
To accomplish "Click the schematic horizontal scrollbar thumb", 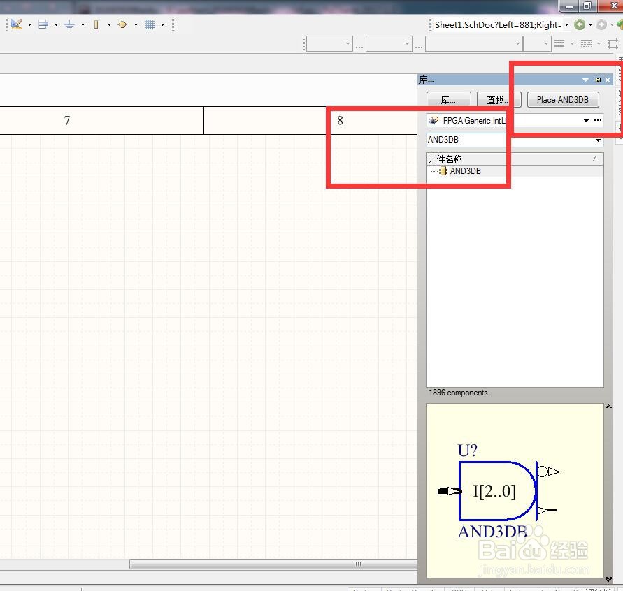I will click(274, 564).
